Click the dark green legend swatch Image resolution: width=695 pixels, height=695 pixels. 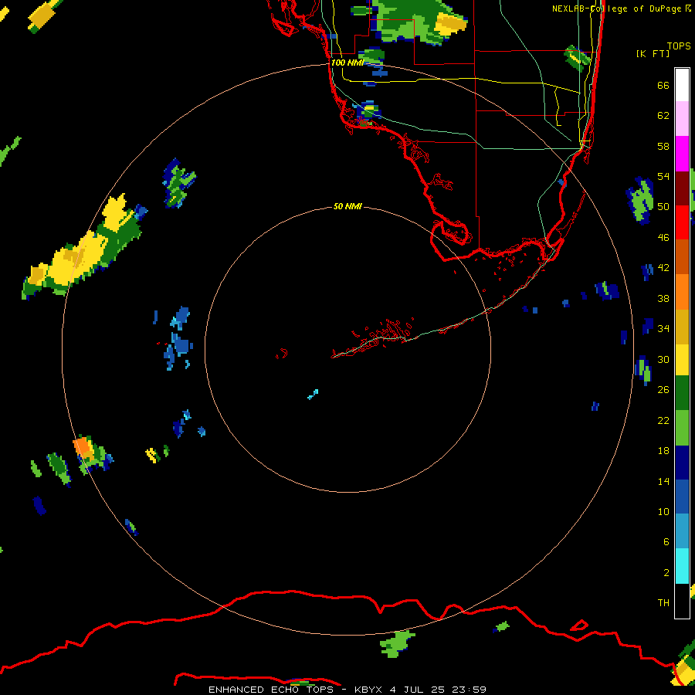[x=682, y=393]
